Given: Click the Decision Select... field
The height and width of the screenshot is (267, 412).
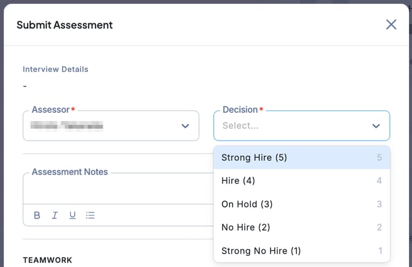Looking at the screenshot, I should tap(289, 126).
